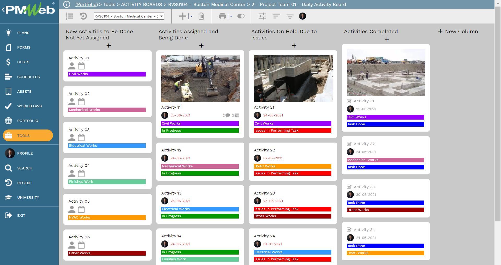
Task: Open the settings sliders icon
Action: [262, 16]
